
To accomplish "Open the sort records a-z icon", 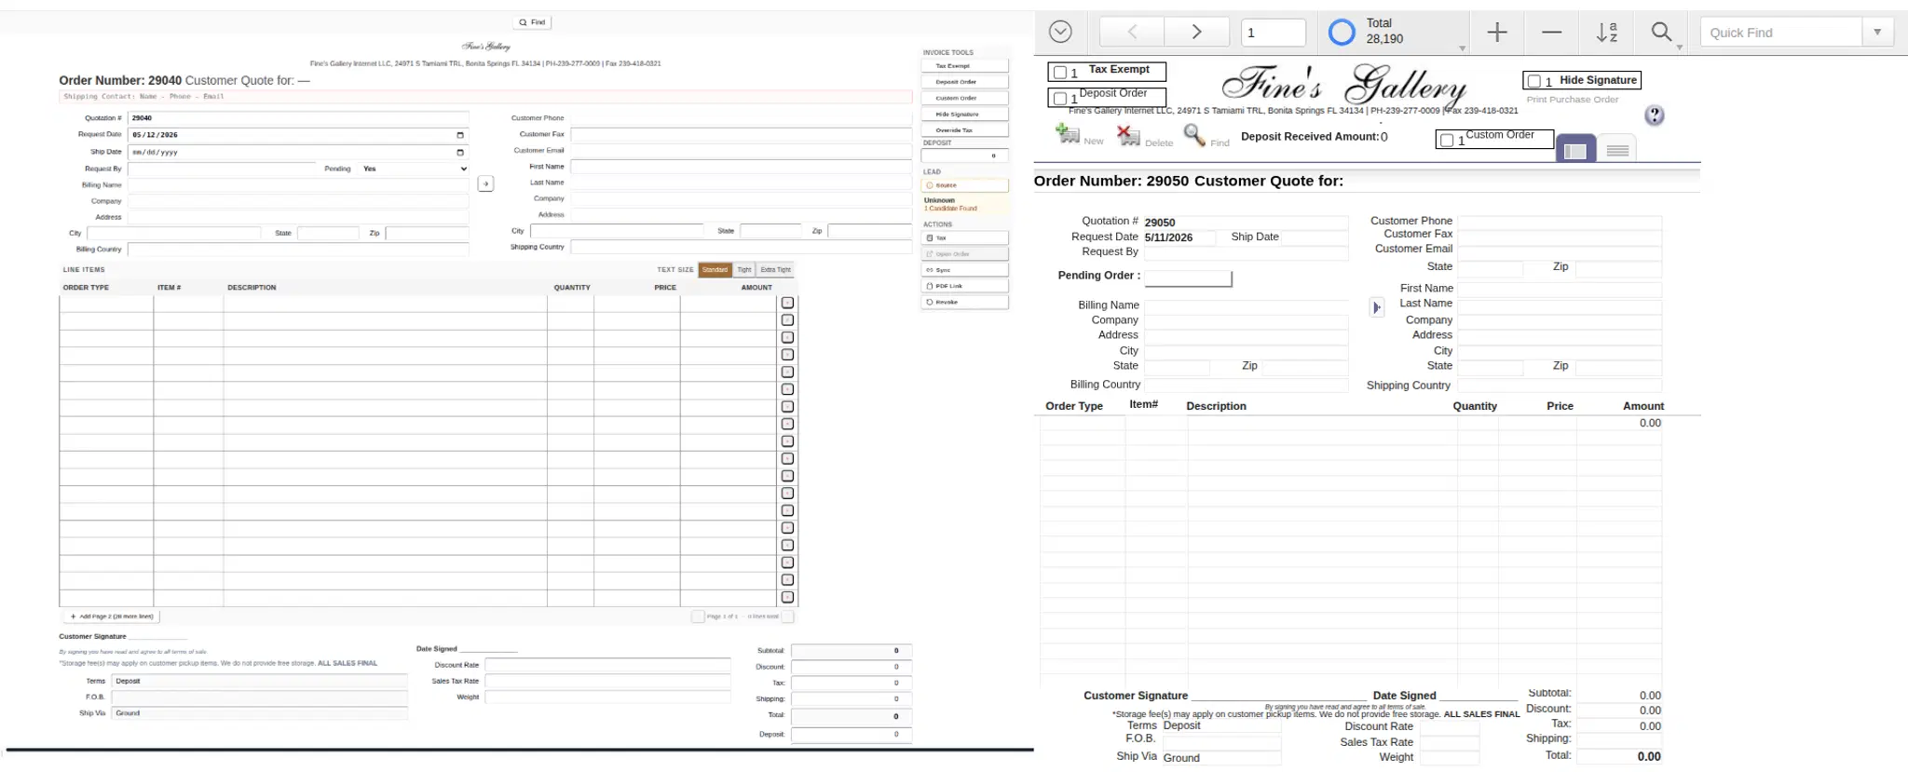I will [x=1607, y=33].
